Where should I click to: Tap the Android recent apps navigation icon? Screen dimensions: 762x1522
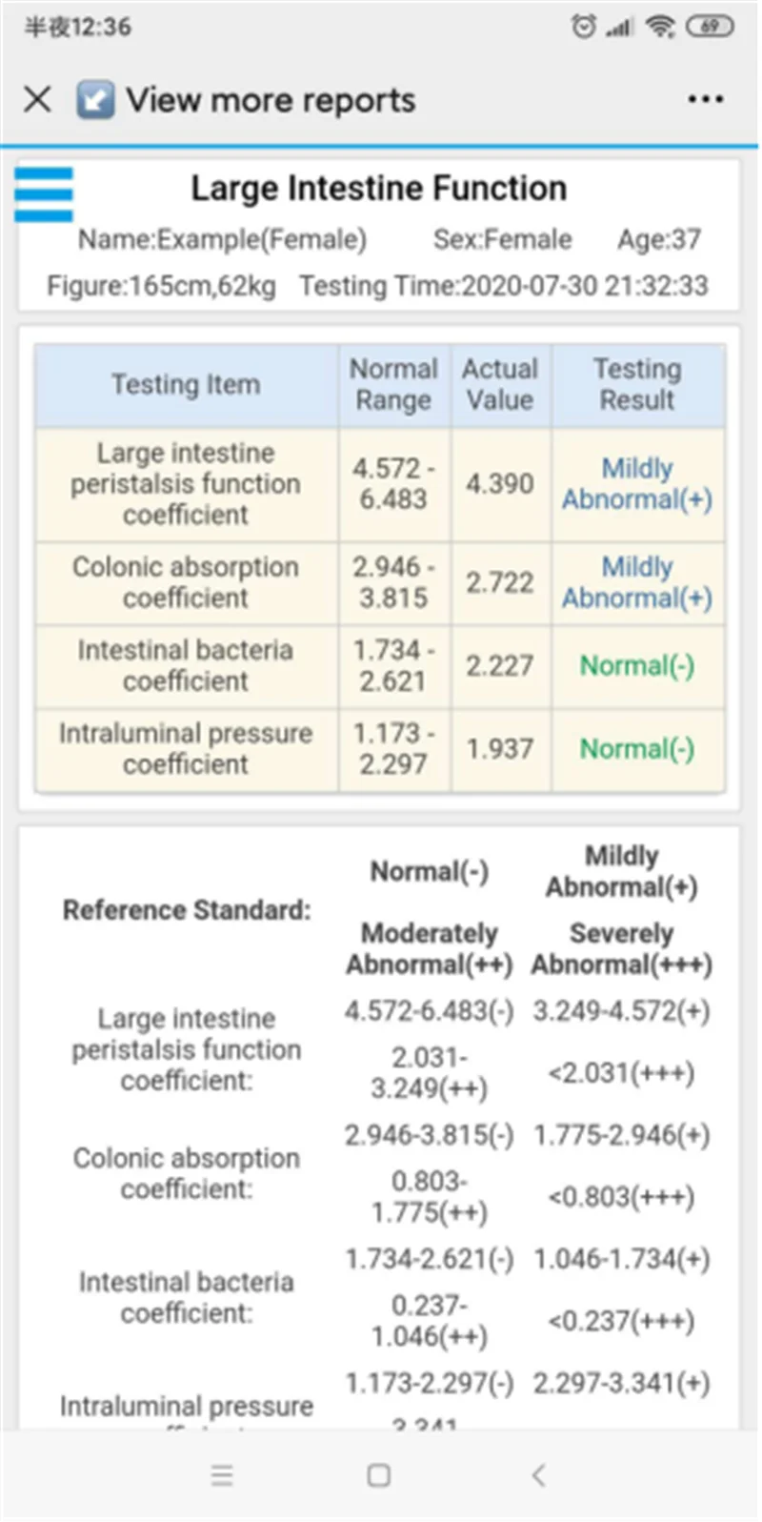[222, 1475]
